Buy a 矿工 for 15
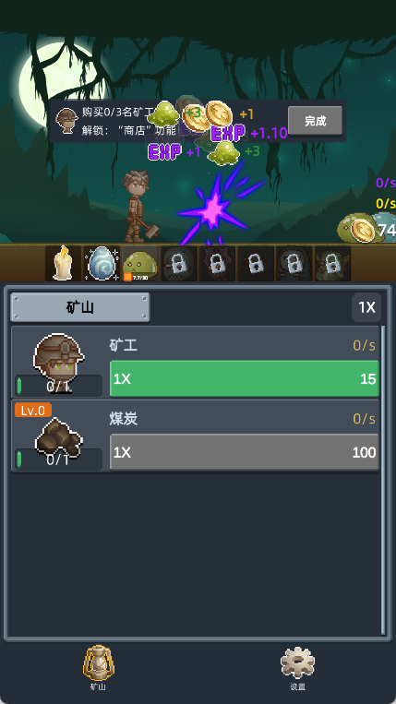 pyautogui.click(x=245, y=379)
